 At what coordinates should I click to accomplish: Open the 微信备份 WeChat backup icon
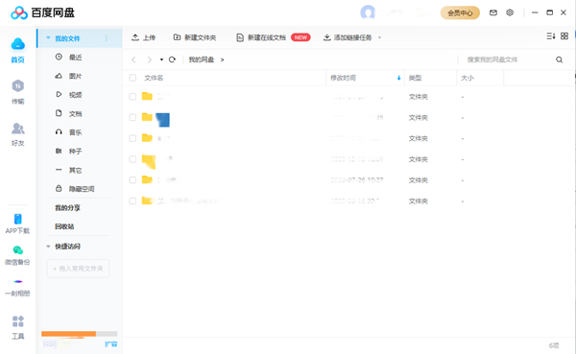point(17,250)
